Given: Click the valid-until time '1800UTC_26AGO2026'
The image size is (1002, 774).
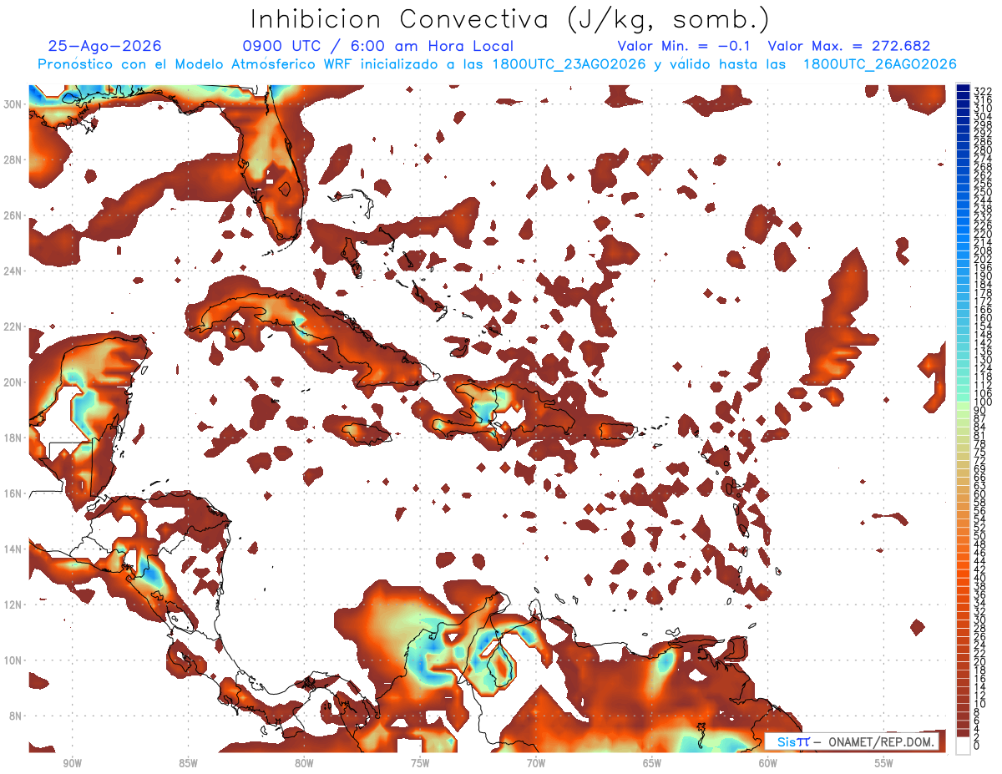Looking at the screenshot, I should point(879,64).
